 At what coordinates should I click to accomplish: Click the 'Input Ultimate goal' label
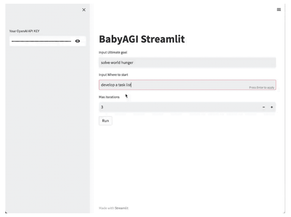click(113, 52)
